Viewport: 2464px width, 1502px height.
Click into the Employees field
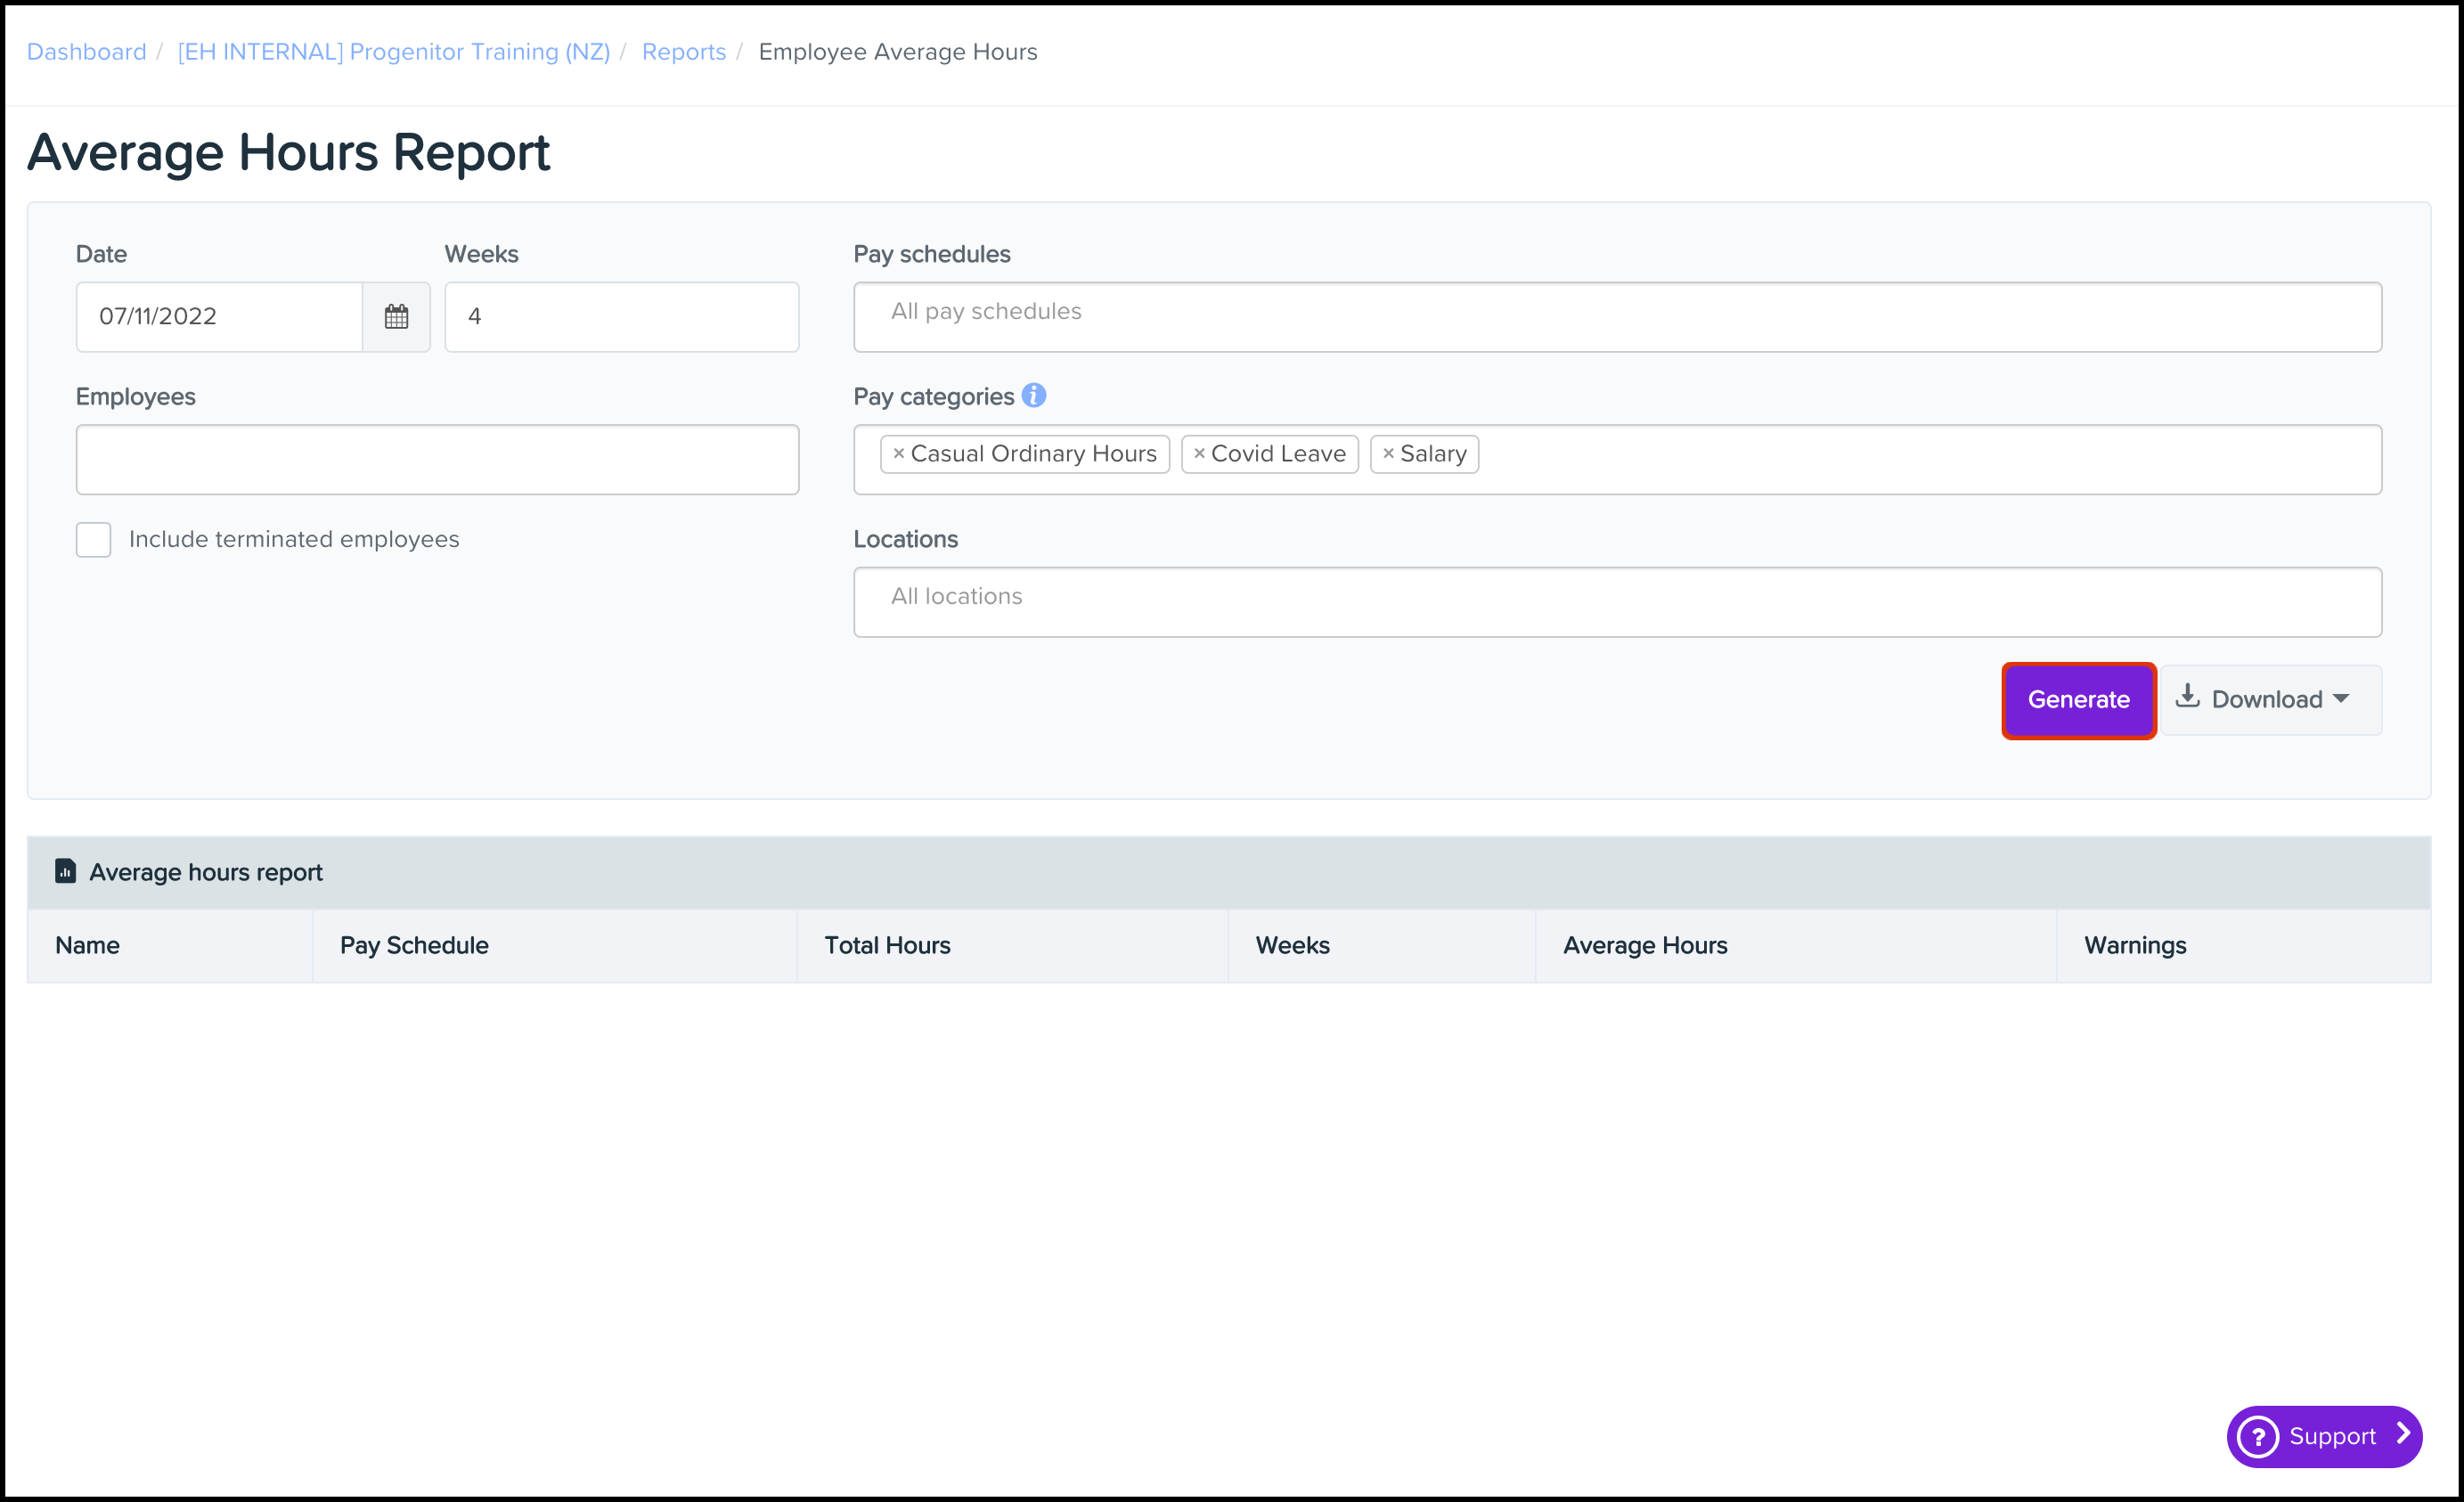pyautogui.click(x=437, y=460)
